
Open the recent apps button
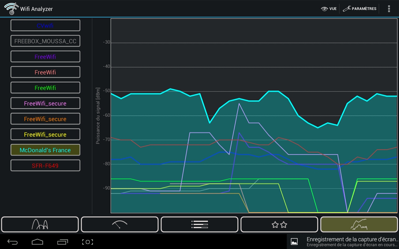coord(63,242)
